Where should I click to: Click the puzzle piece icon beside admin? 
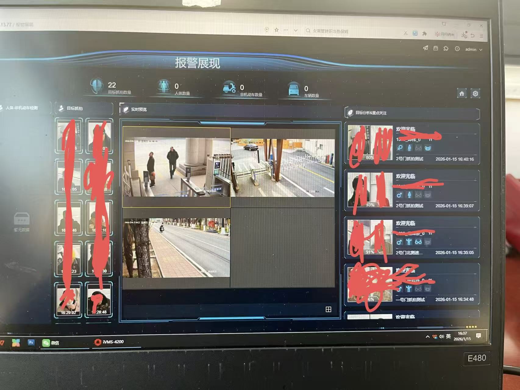coord(446,48)
